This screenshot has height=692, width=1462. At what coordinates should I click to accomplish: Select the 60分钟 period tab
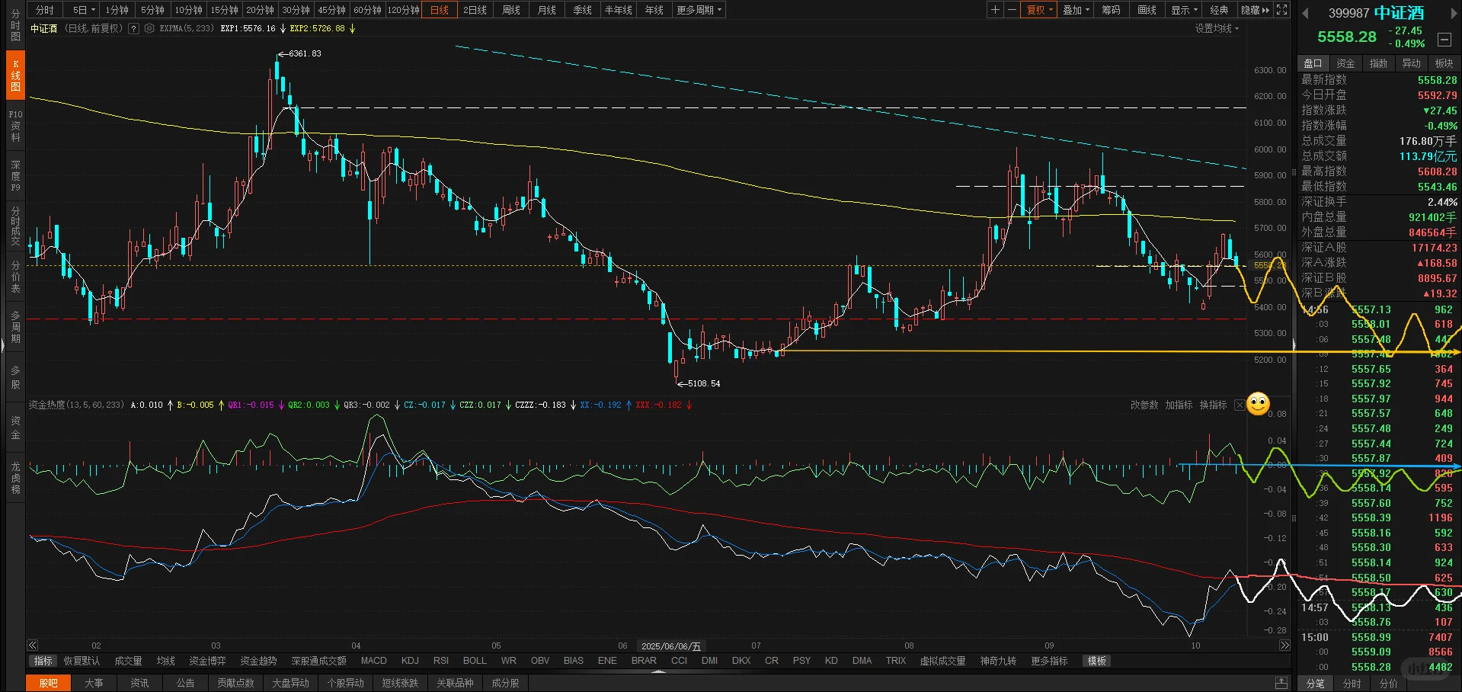[x=367, y=10]
